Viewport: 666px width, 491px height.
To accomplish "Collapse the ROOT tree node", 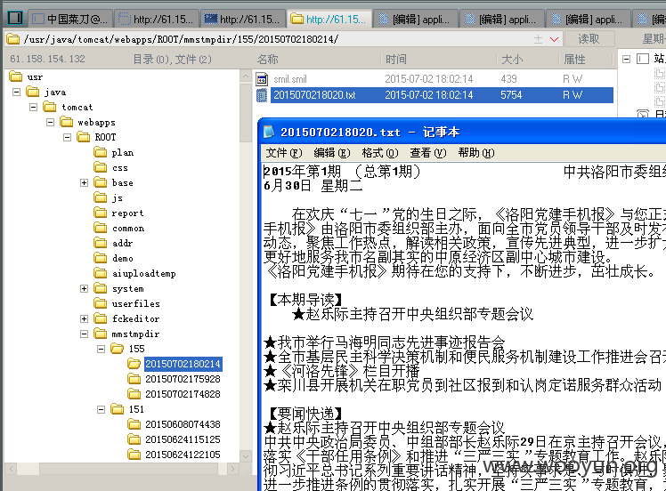I will pos(67,137).
